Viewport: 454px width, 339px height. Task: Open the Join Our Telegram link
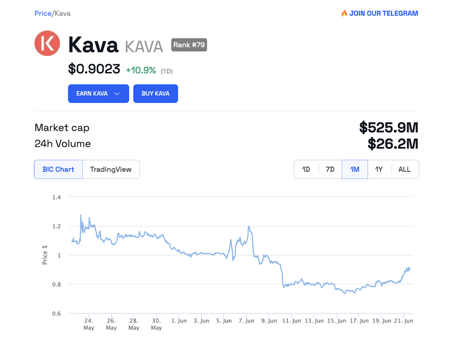tap(383, 13)
